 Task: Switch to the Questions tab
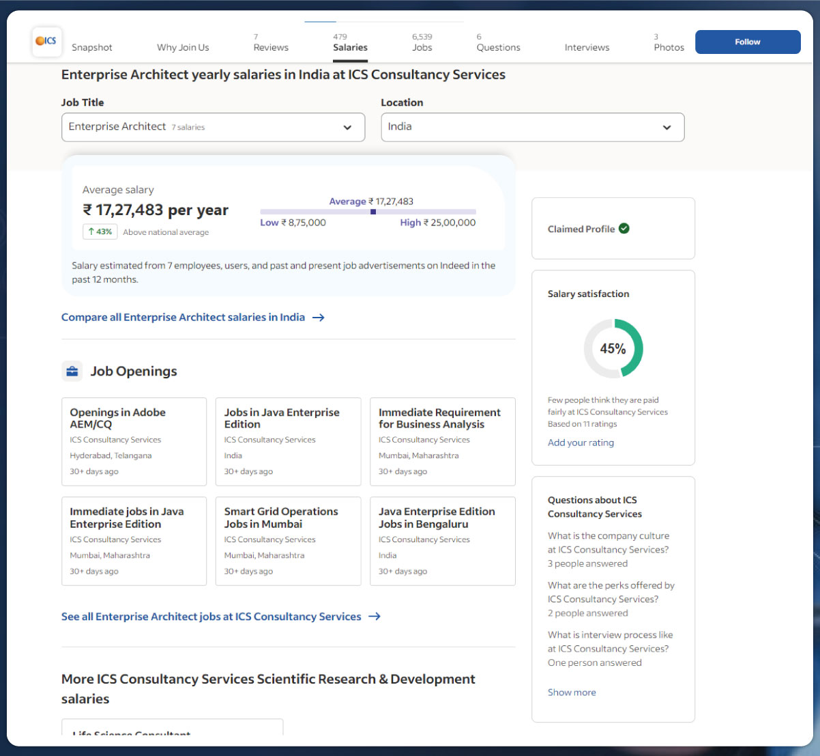pos(499,42)
